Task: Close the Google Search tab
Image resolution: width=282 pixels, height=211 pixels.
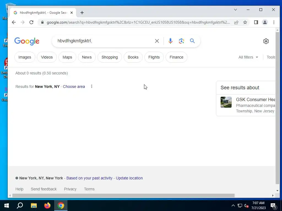Action: point(72,13)
